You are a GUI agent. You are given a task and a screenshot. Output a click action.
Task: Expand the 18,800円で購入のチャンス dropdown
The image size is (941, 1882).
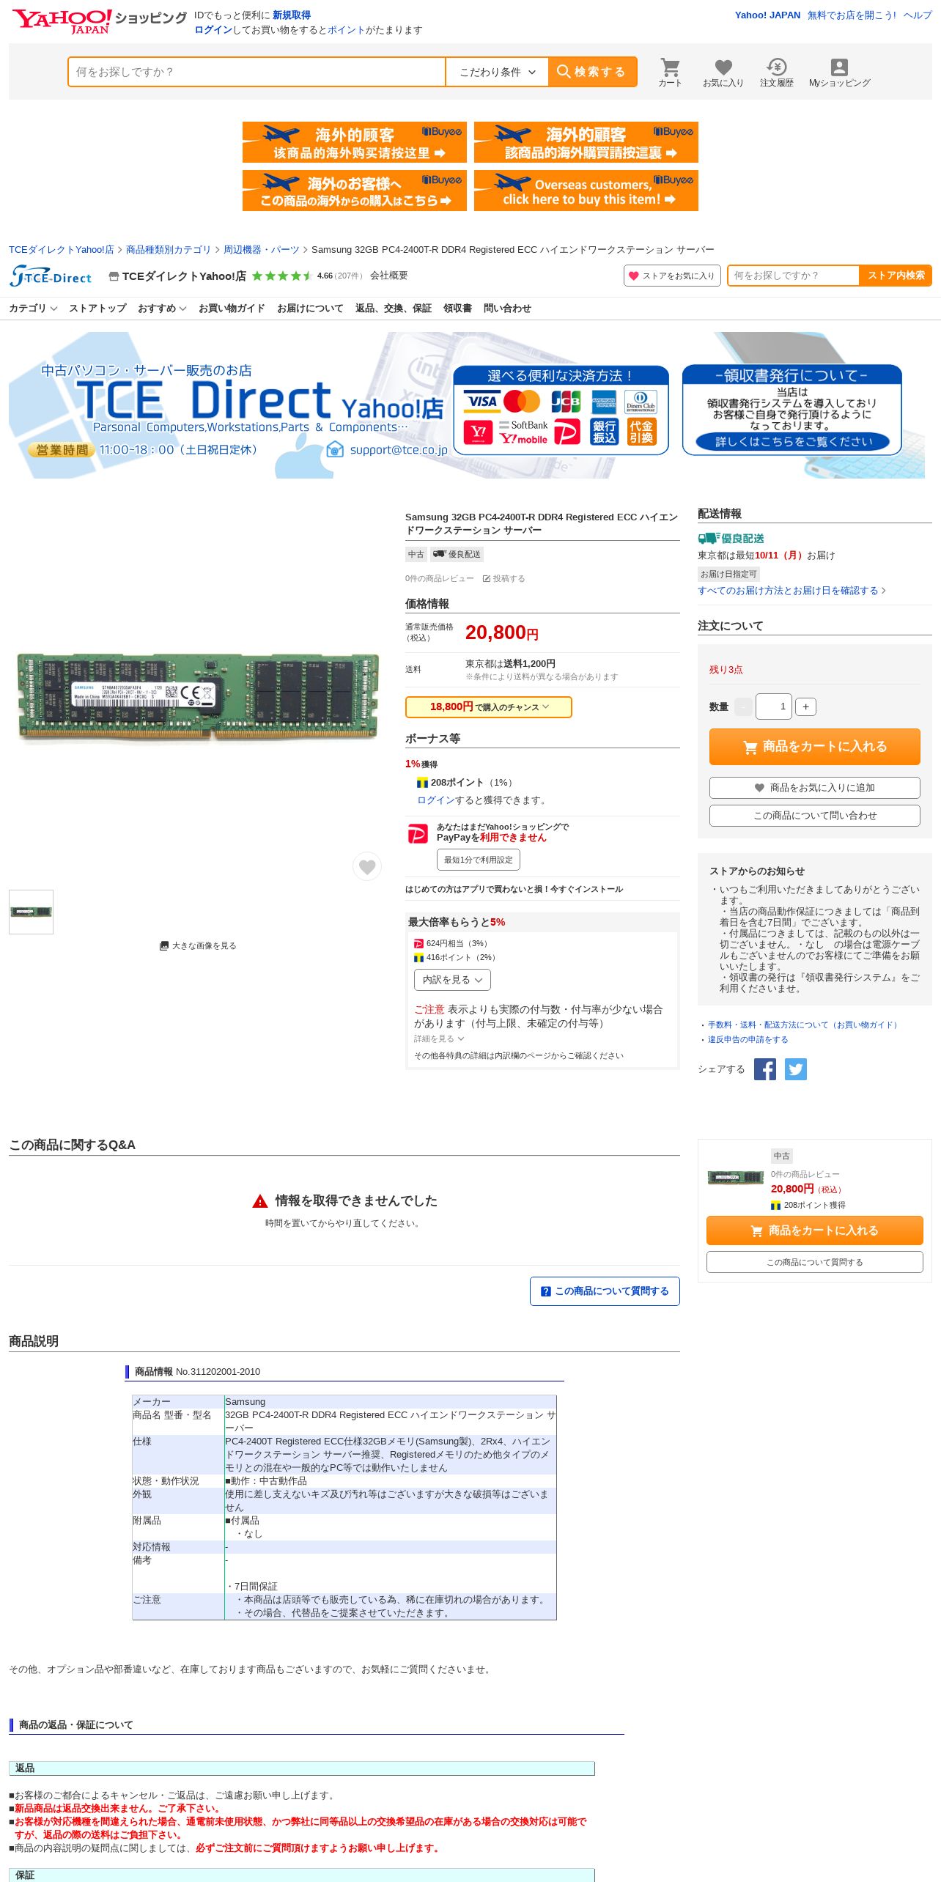click(x=489, y=706)
